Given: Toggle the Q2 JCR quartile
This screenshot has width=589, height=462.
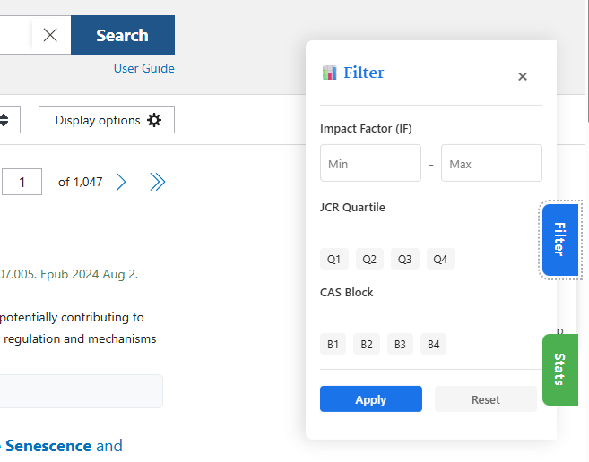Looking at the screenshot, I should click(369, 259).
